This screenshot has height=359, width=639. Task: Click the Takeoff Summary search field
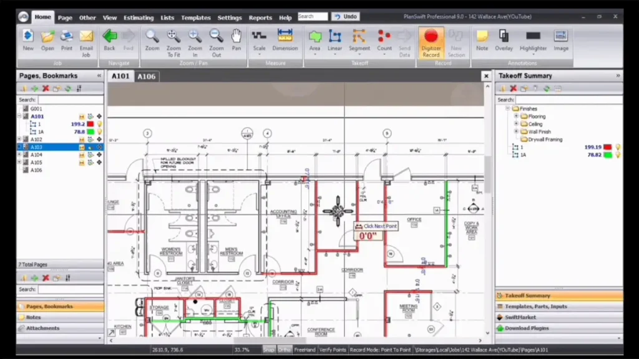569,100
